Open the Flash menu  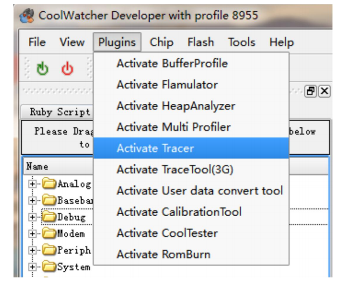(201, 42)
